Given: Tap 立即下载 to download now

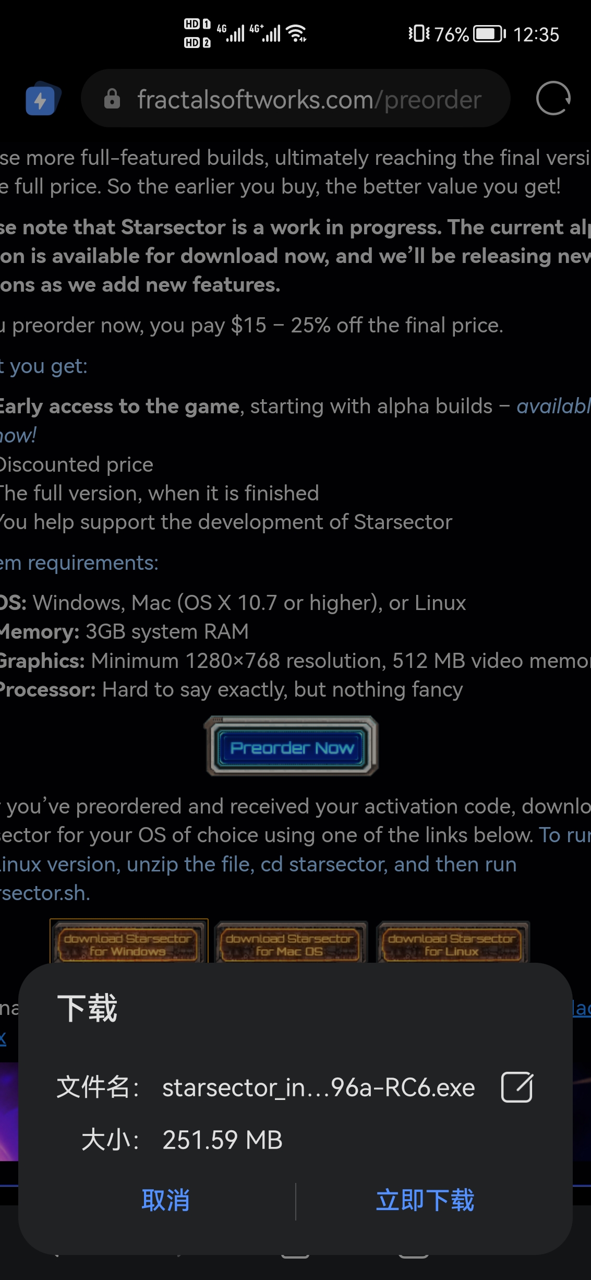Looking at the screenshot, I should click(x=425, y=1200).
